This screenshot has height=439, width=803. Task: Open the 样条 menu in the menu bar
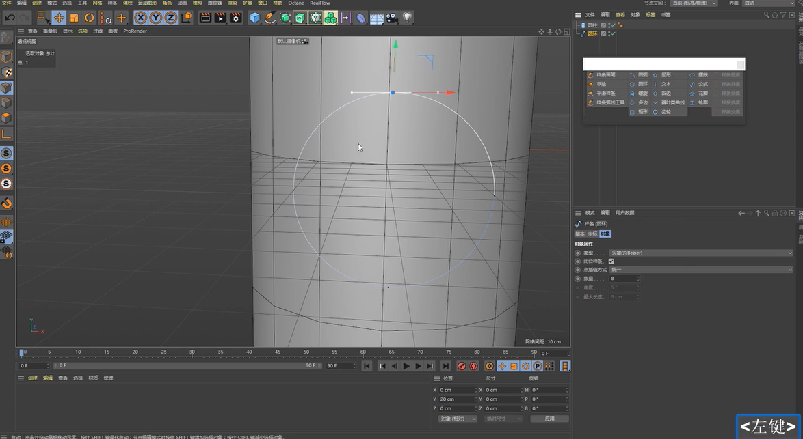click(113, 3)
